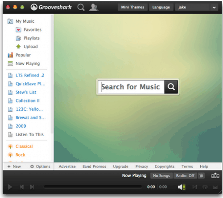Viewport: 223px width, 198px height.
Task: Open the Privacy link
Action: pos(142,166)
